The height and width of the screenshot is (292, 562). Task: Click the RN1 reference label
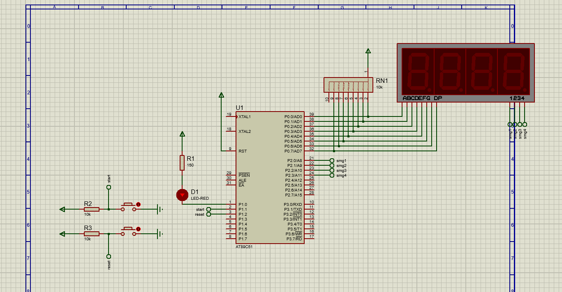point(382,80)
